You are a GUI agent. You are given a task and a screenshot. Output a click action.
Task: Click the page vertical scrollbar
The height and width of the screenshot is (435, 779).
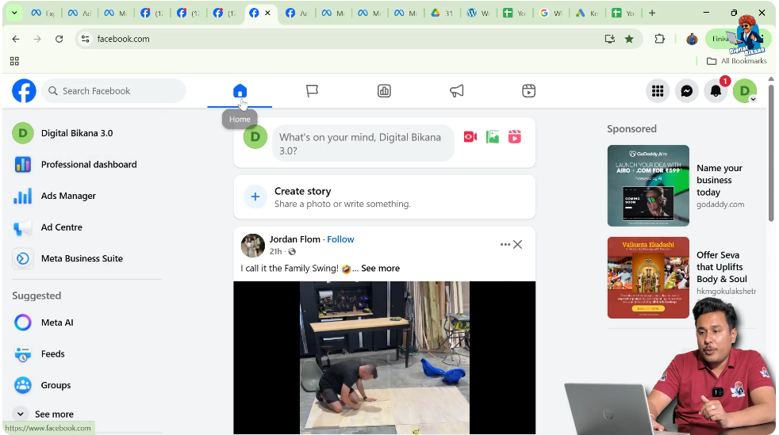(771, 154)
